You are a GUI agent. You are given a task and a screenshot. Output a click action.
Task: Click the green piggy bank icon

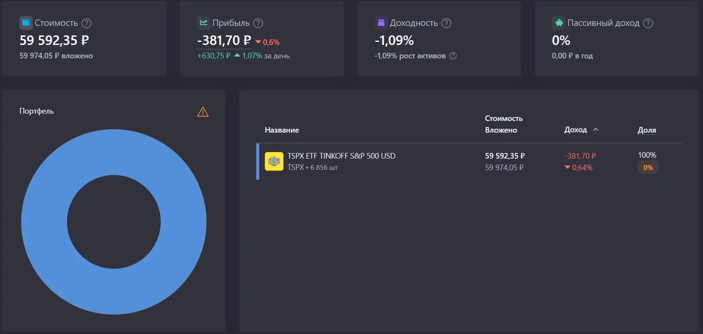click(559, 23)
